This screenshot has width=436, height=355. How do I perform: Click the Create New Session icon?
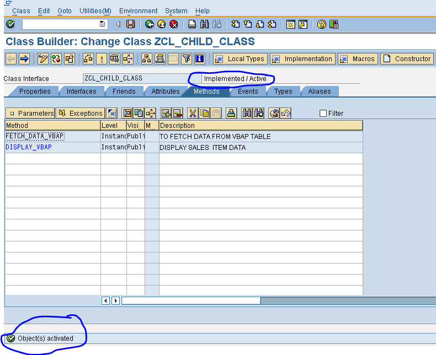[290, 24]
